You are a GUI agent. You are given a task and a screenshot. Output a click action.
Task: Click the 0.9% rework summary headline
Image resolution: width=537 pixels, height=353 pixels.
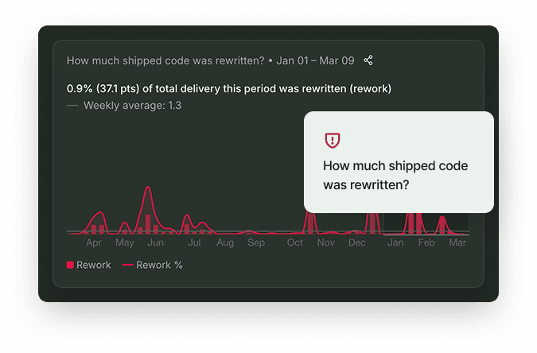point(229,89)
